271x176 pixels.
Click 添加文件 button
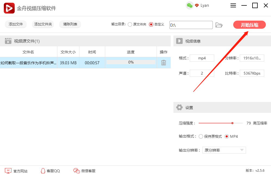tap(16, 24)
